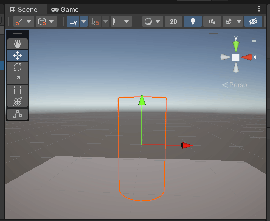The image size is (270, 221).
Task: Click the red X-axis move arrow handle
Action: pyautogui.click(x=187, y=145)
